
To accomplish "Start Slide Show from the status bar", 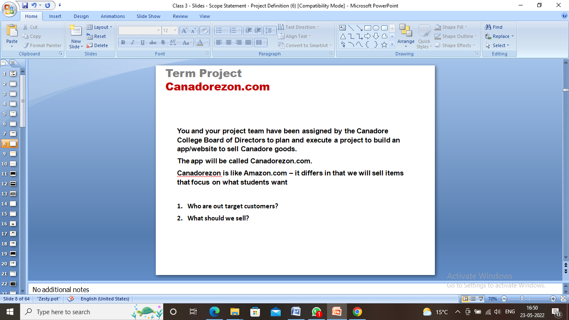I will click(481, 299).
